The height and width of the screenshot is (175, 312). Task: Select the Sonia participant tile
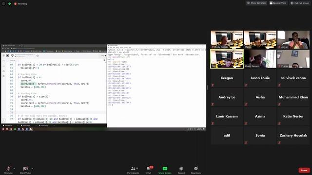coord(260,135)
